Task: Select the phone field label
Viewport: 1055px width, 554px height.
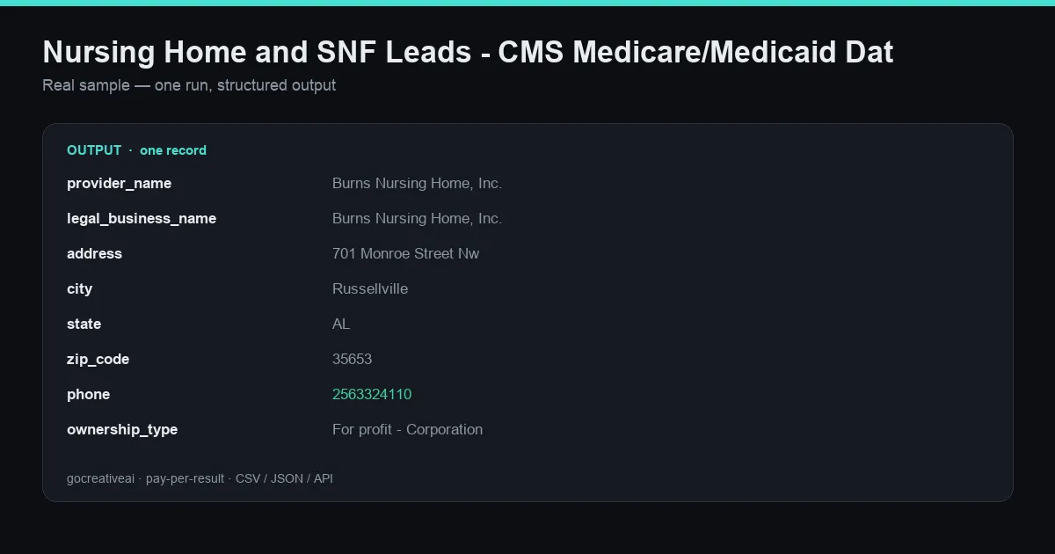Action: pyautogui.click(x=88, y=394)
